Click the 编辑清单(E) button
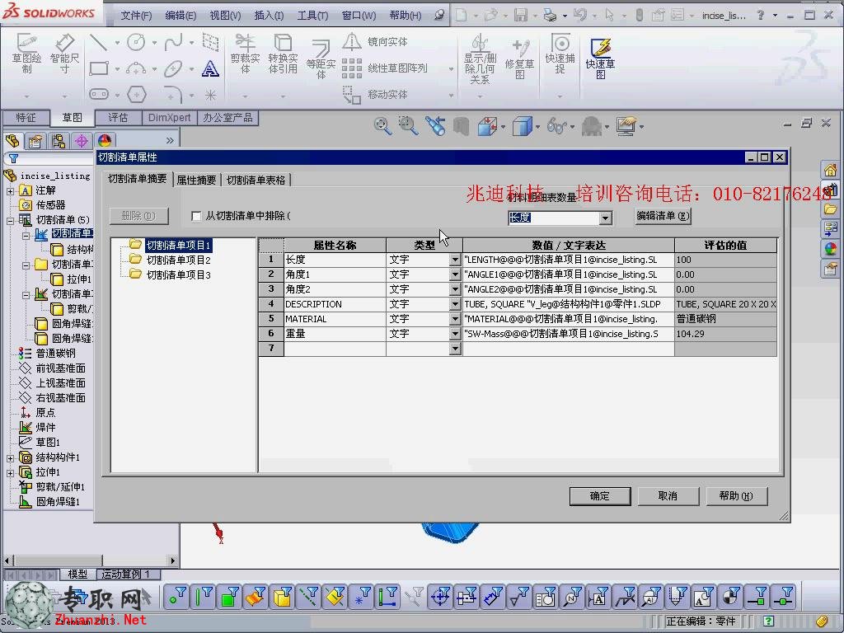This screenshot has height=633, width=844. (x=663, y=216)
